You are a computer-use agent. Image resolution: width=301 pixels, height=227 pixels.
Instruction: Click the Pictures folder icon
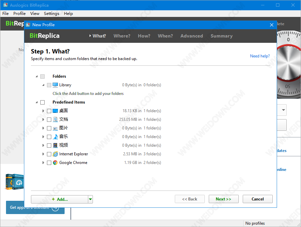point(55,128)
